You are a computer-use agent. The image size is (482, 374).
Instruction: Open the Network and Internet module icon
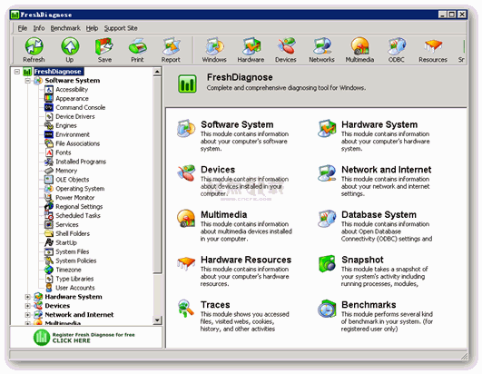tap(327, 173)
